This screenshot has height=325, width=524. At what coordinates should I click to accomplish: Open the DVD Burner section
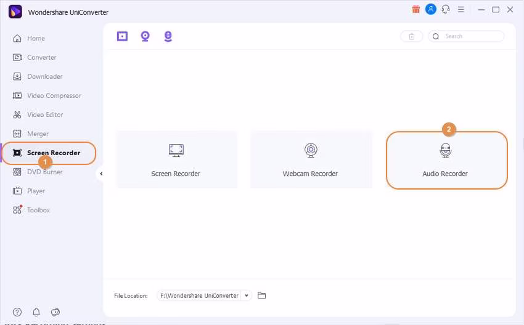coord(38,172)
